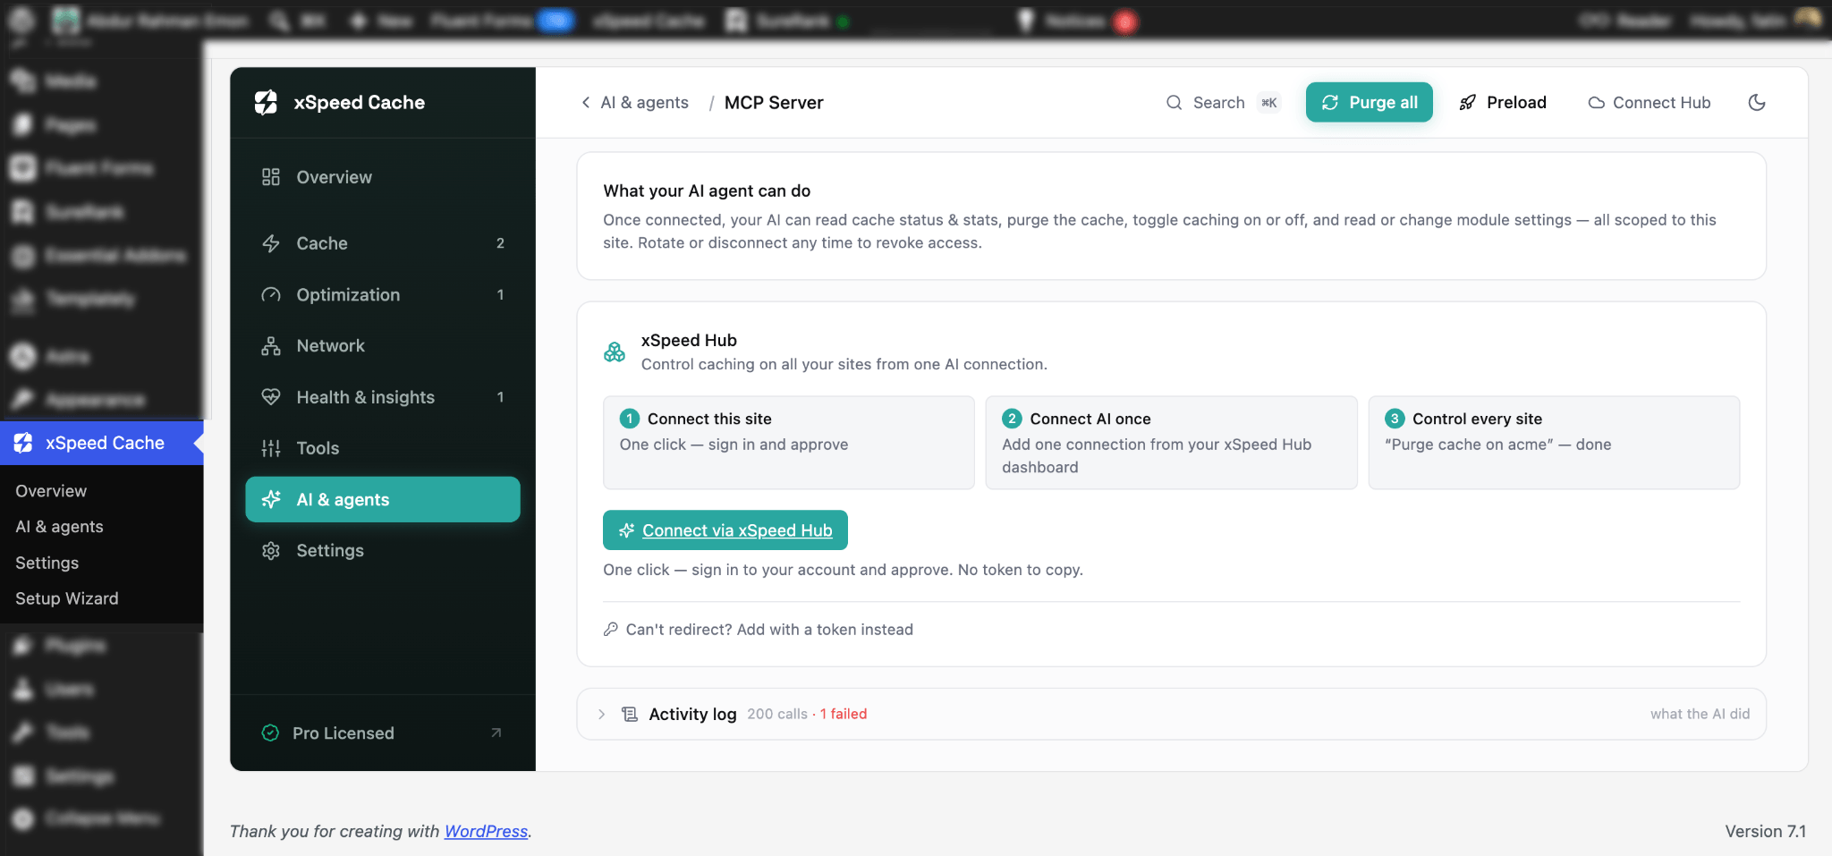Open the Search field in header
Screen dimensions: 1832x856
coord(1223,103)
